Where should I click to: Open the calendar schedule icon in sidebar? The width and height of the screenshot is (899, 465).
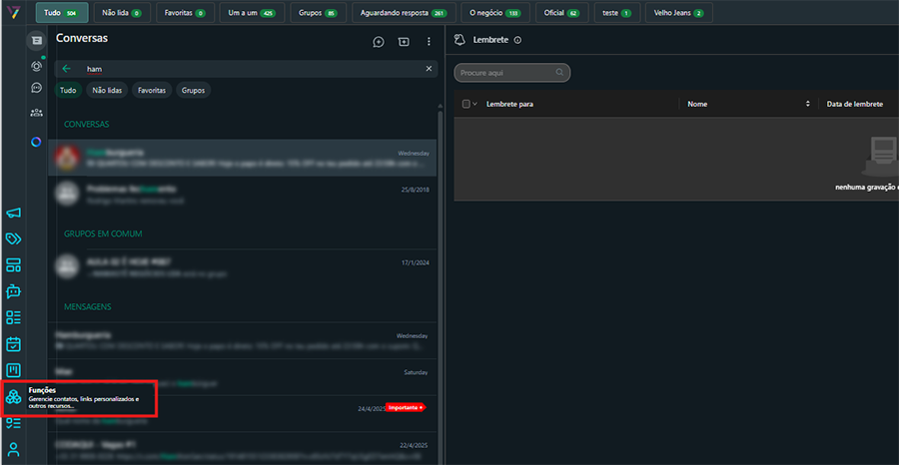click(x=13, y=344)
